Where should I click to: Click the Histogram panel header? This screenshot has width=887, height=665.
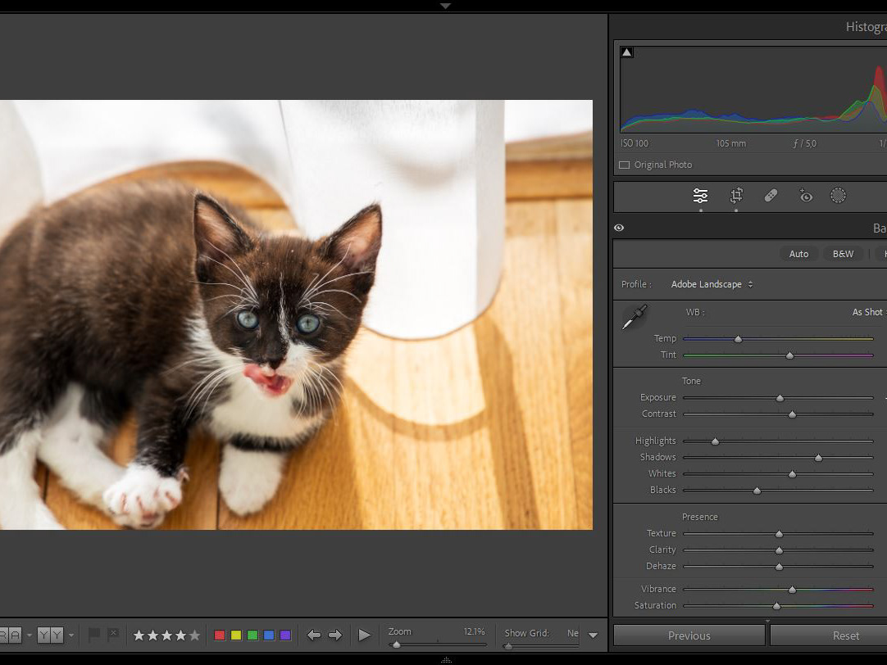click(749, 26)
